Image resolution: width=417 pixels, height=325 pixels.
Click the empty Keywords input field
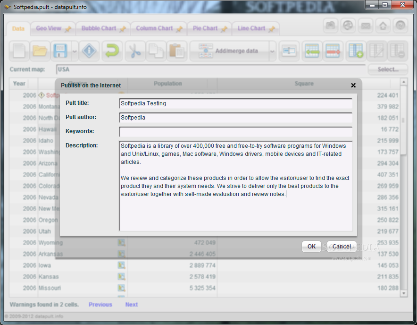[236, 132]
